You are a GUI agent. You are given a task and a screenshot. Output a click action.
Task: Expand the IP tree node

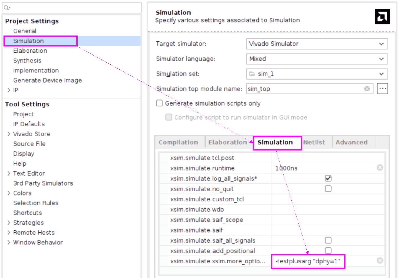pyautogui.click(x=9, y=90)
